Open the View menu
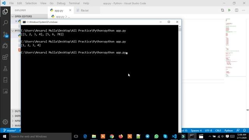The image size is (249, 140). pos(43,3)
